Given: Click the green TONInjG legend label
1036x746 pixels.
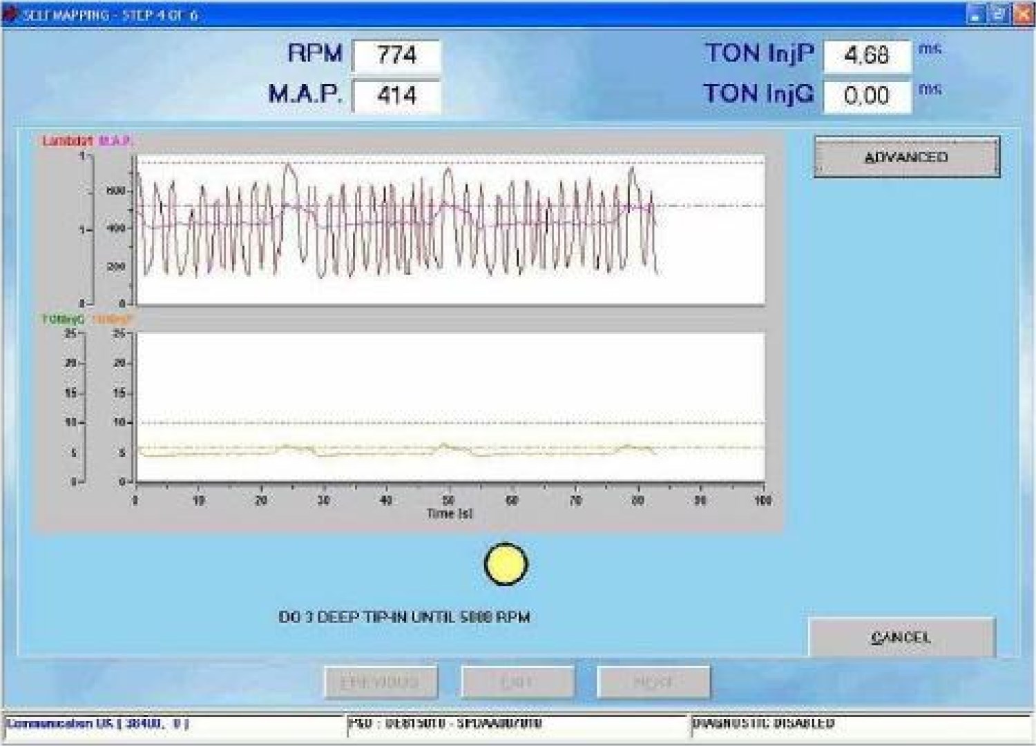Looking at the screenshot, I should (x=64, y=320).
